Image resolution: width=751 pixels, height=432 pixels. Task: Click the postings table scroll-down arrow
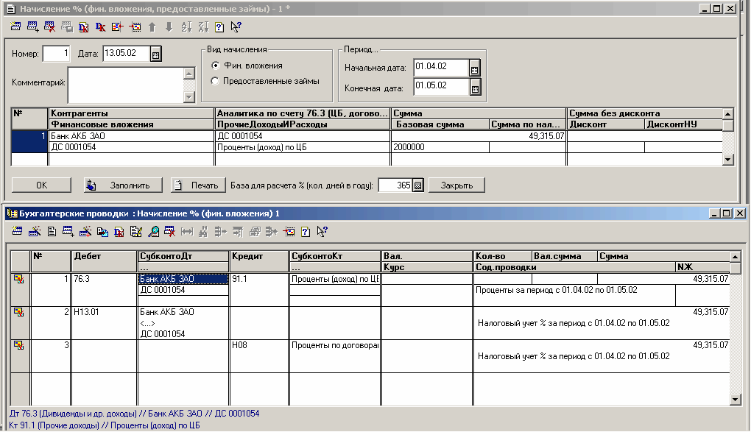(x=736, y=400)
